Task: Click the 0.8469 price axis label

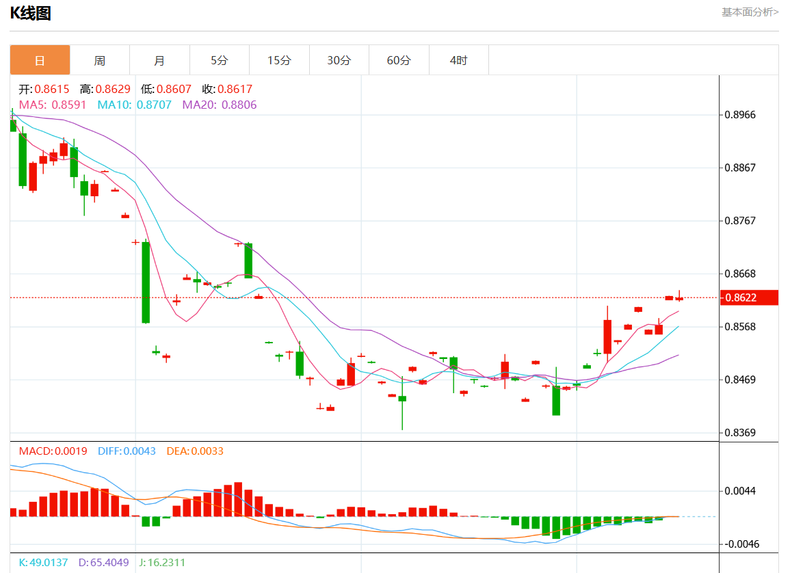Action: (x=740, y=379)
